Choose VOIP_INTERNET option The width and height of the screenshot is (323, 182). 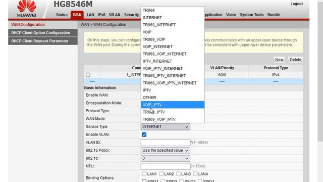click(173, 47)
